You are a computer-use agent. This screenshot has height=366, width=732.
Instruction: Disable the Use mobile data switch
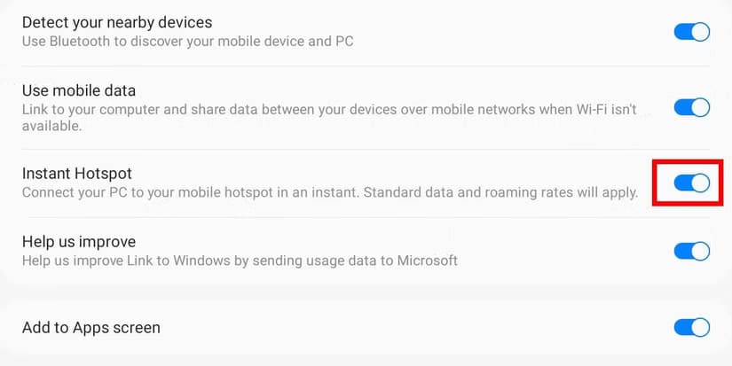coord(692,107)
